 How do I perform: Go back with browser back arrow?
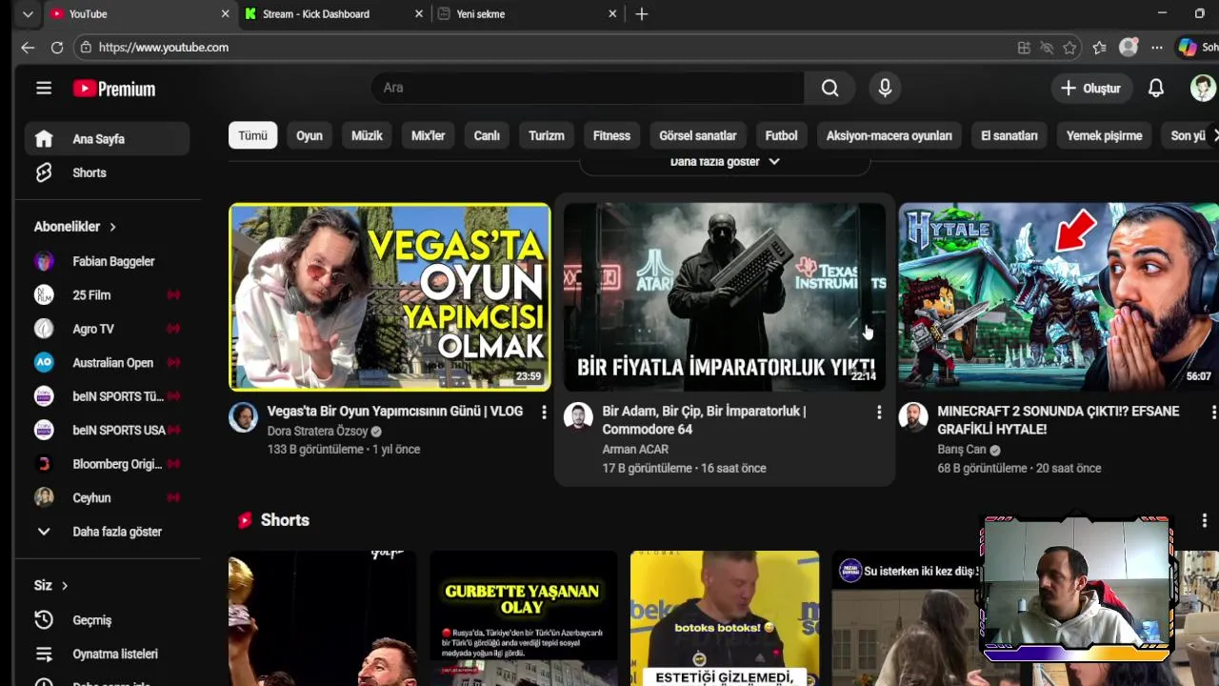tap(28, 48)
